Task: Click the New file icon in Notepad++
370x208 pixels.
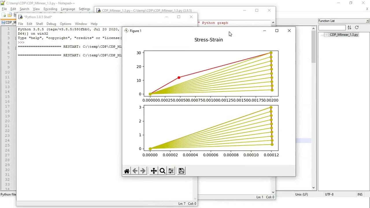Action: tap(4, 15)
